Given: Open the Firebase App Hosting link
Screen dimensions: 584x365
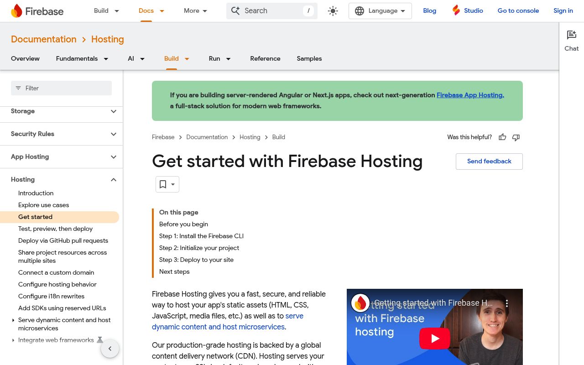Looking at the screenshot, I should [x=470, y=95].
